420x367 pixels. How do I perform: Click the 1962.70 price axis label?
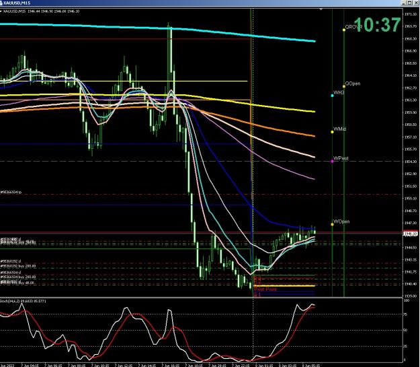[410, 88]
